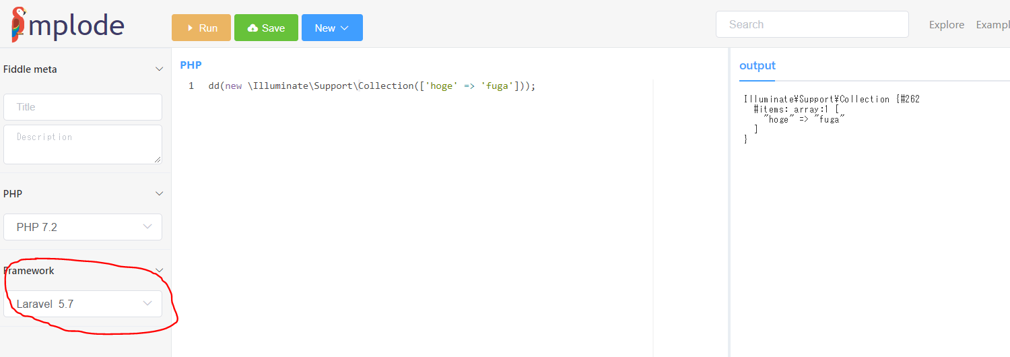1010x357 pixels.
Task: Select the output tab
Action: (757, 65)
